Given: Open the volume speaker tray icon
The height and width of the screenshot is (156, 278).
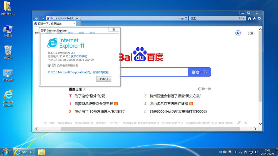Looking at the screenshot, I should tap(256, 152).
